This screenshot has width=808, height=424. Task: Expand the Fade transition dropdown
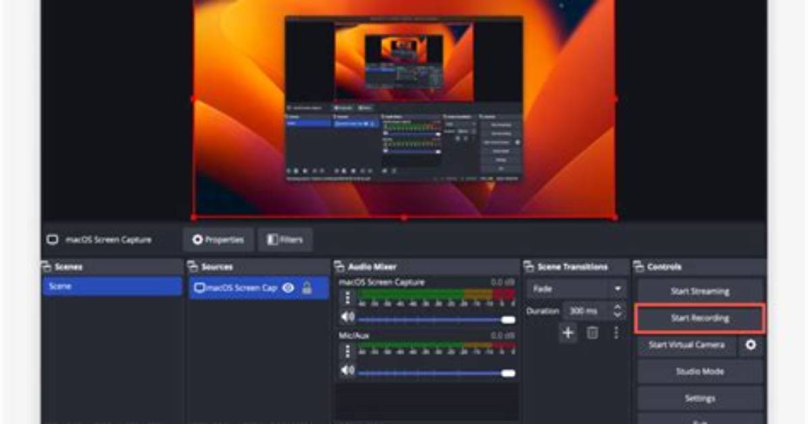576,289
